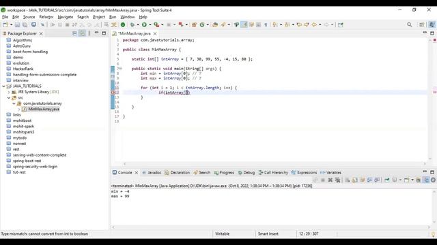Switch to the Java perspective icon at far right
This screenshot has height=245, width=437.
432,24
